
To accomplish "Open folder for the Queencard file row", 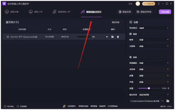I will pyautogui.click(x=112, y=37).
